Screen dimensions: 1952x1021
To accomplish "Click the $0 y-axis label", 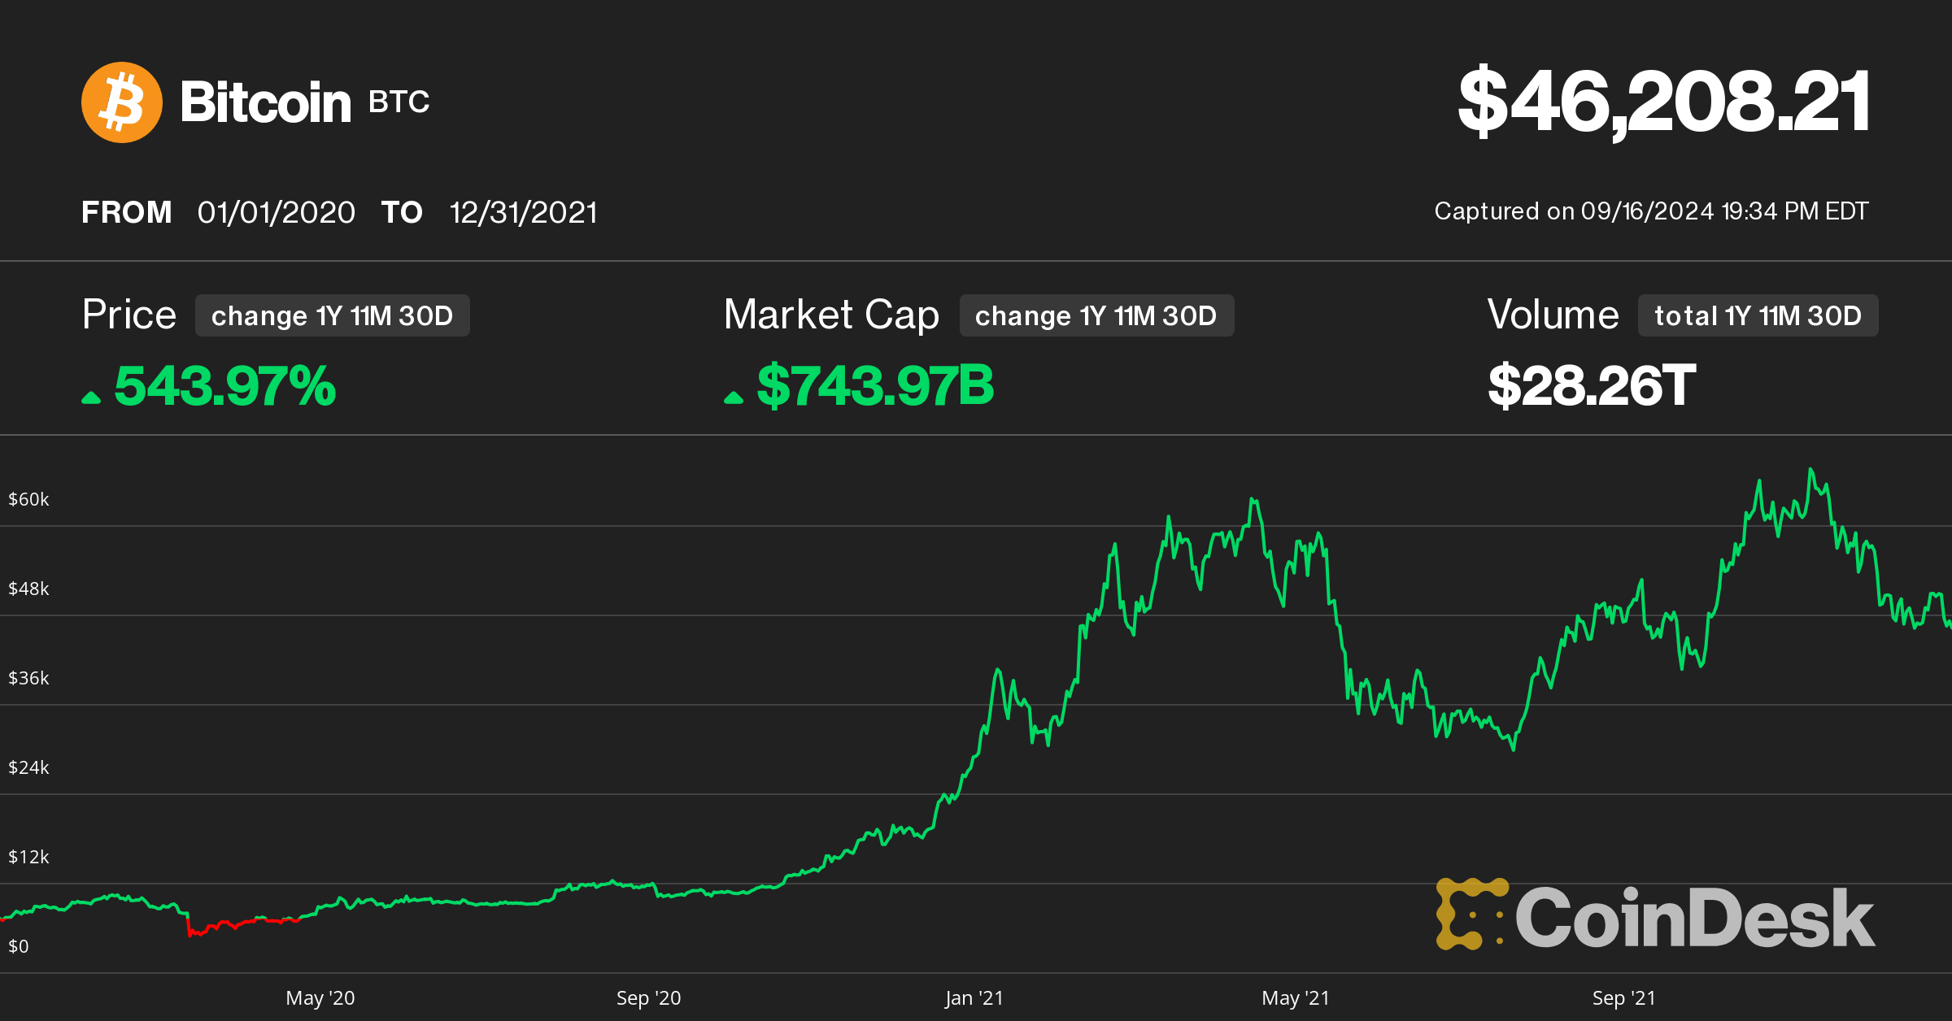I will click(x=19, y=946).
